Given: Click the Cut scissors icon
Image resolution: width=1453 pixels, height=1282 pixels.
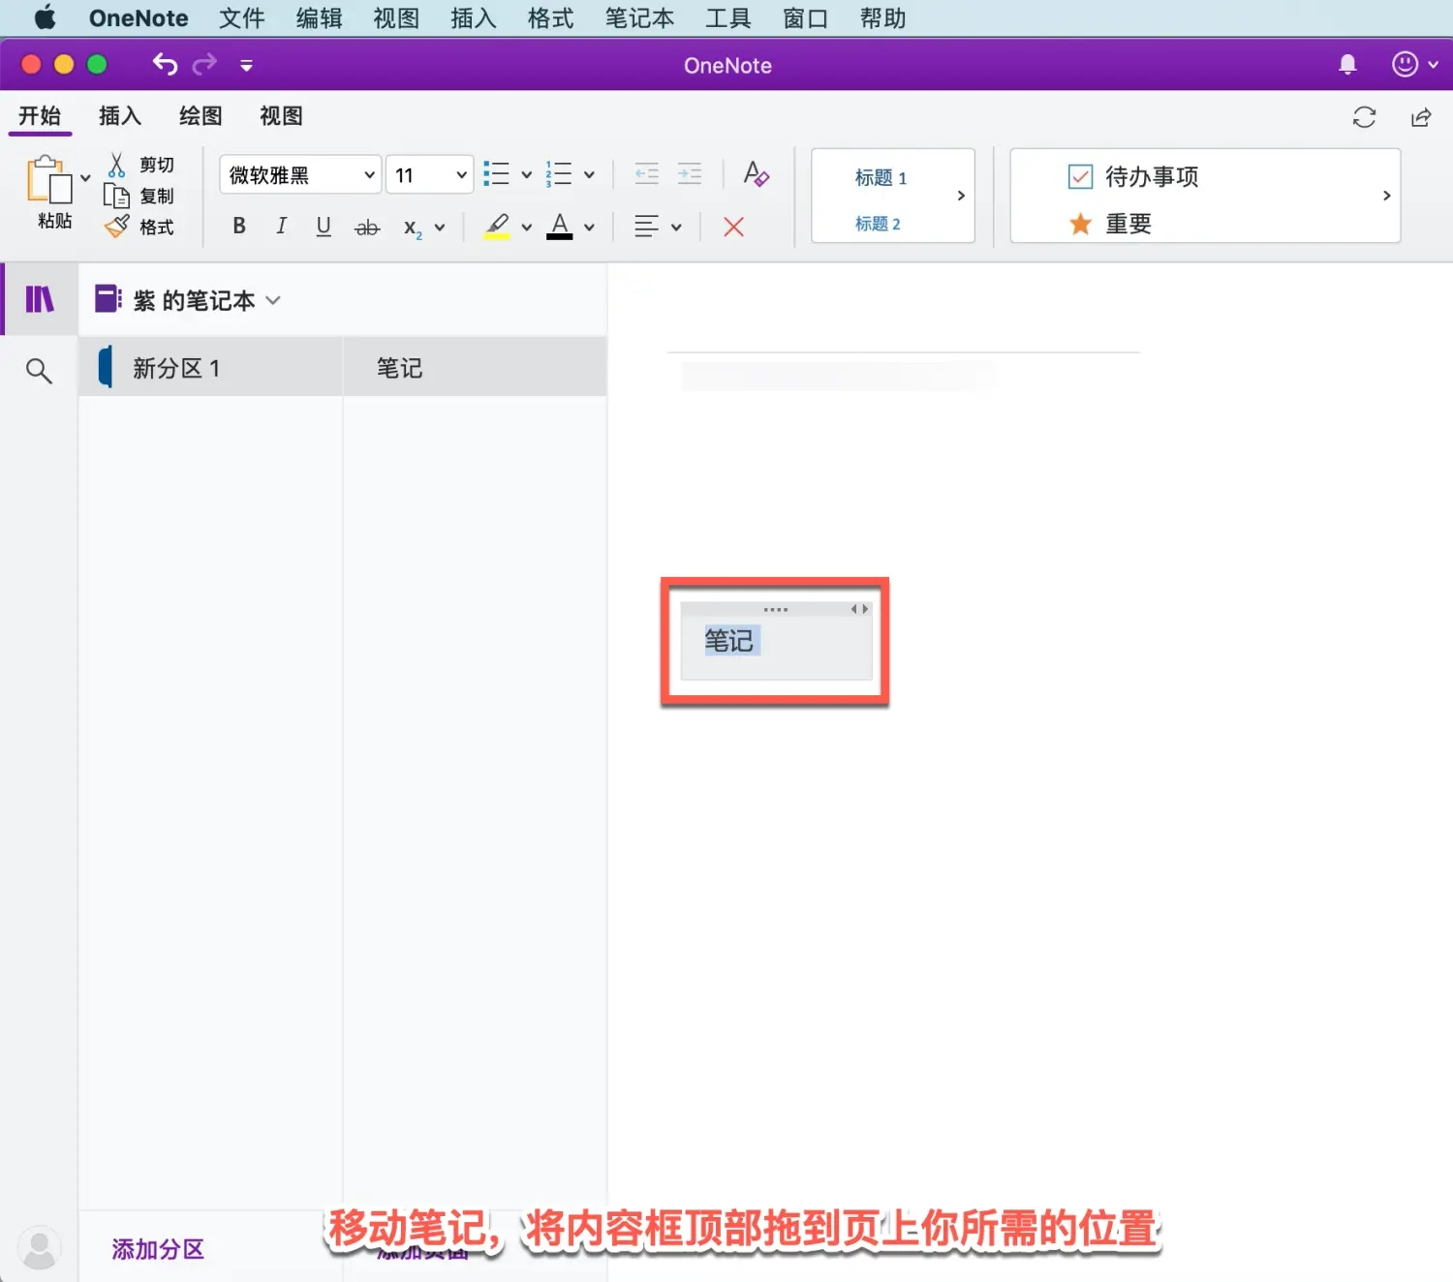Looking at the screenshot, I should [x=116, y=163].
